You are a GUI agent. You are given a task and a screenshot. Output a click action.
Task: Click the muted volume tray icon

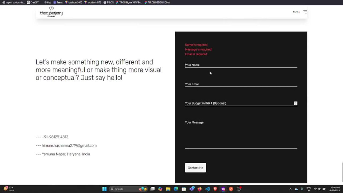click(320, 189)
